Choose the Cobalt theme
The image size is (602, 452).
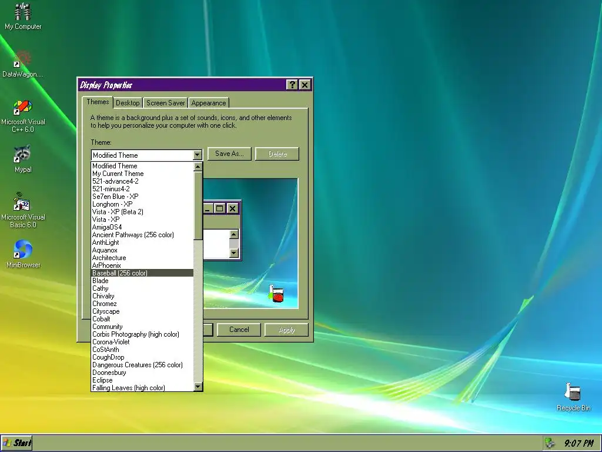coord(142,319)
